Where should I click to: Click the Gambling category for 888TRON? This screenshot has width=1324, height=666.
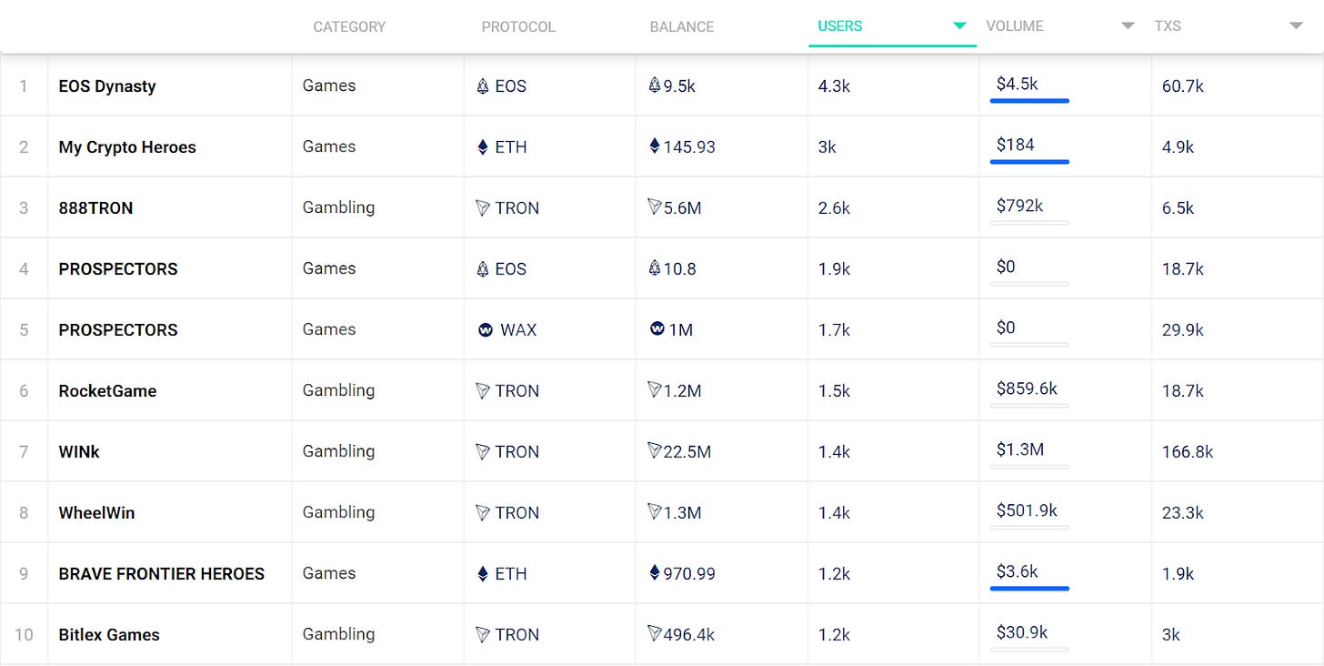pyautogui.click(x=338, y=207)
